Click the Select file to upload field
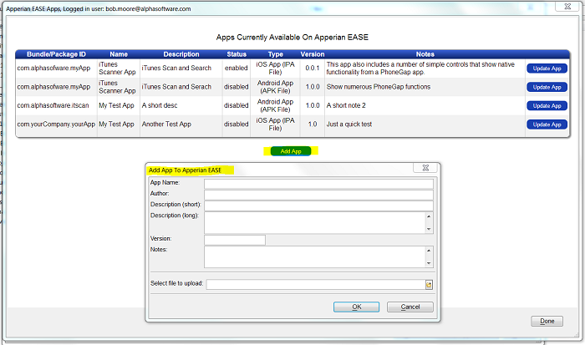The width and height of the screenshot is (585, 345). click(316, 285)
